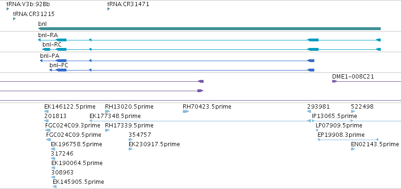Select the 522498 feature arrow
The image size is (401, 189).
click(x=353, y=111)
